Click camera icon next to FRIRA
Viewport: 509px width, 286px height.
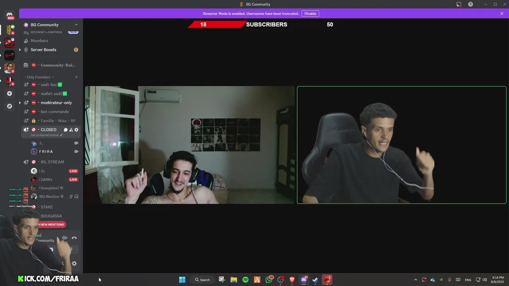pyautogui.click(x=76, y=151)
